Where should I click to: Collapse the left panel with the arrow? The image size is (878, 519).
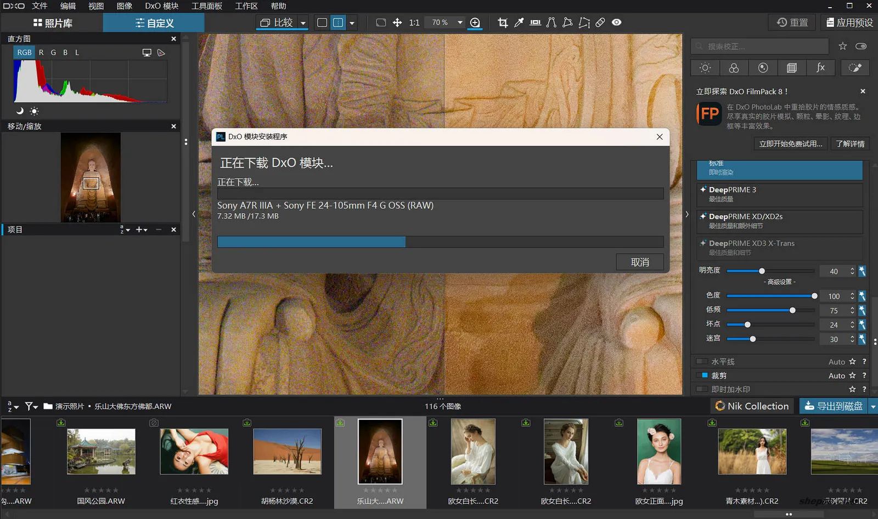194,214
